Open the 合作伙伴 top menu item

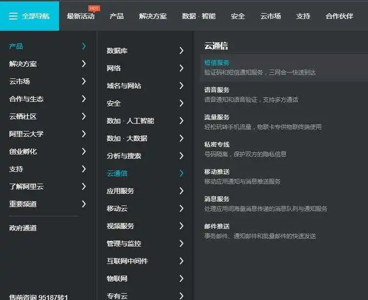[x=339, y=16]
